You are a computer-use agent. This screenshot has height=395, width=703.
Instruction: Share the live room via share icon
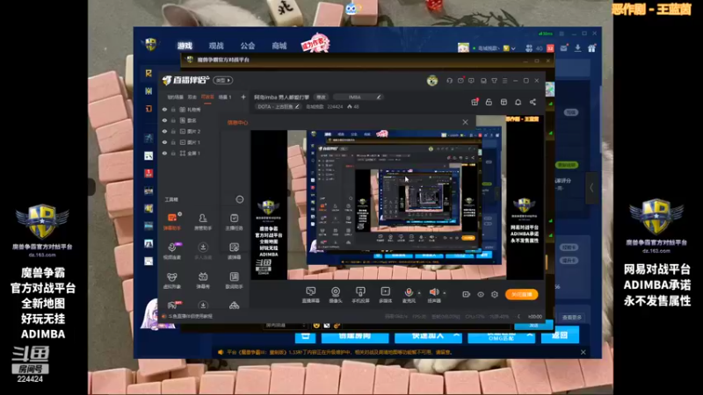[x=533, y=102]
